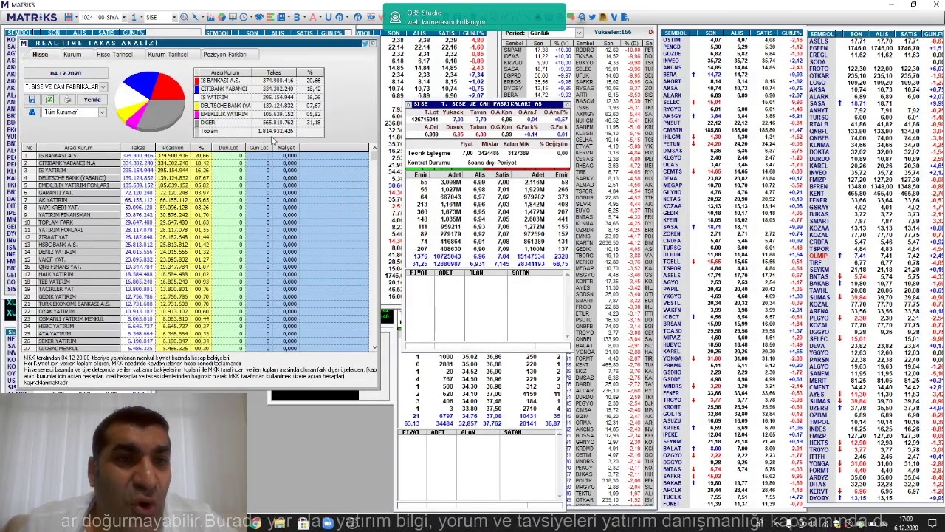The image size is (945, 532).
Task: Click the ASELS symbol in the far-right watchlist
Action: tap(818, 41)
